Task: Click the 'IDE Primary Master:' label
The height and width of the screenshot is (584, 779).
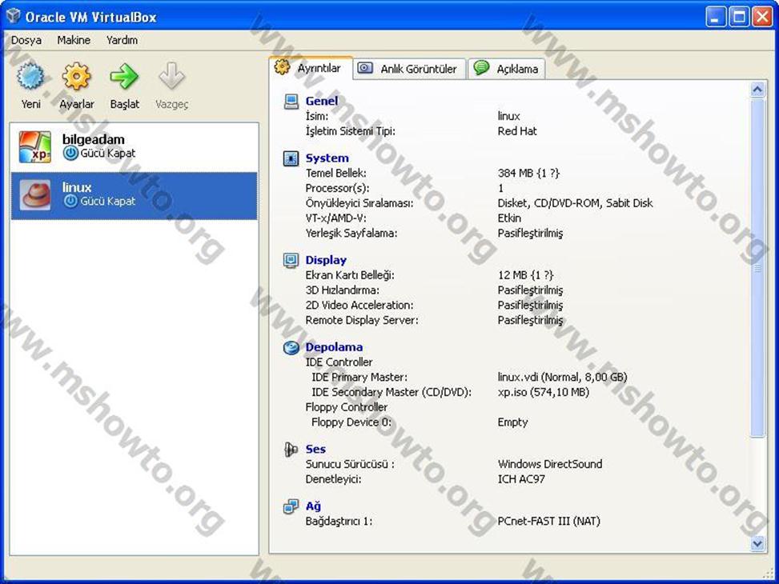Action: (359, 378)
